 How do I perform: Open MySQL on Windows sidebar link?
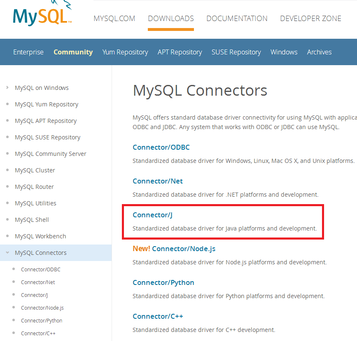pyautogui.click(x=42, y=88)
